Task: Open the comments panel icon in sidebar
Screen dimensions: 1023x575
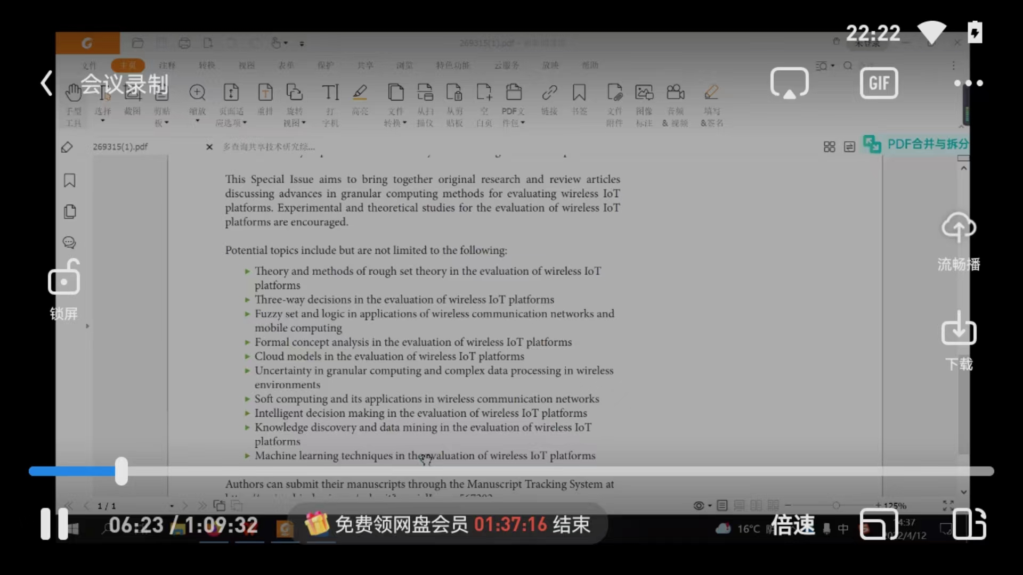Action: 69,243
